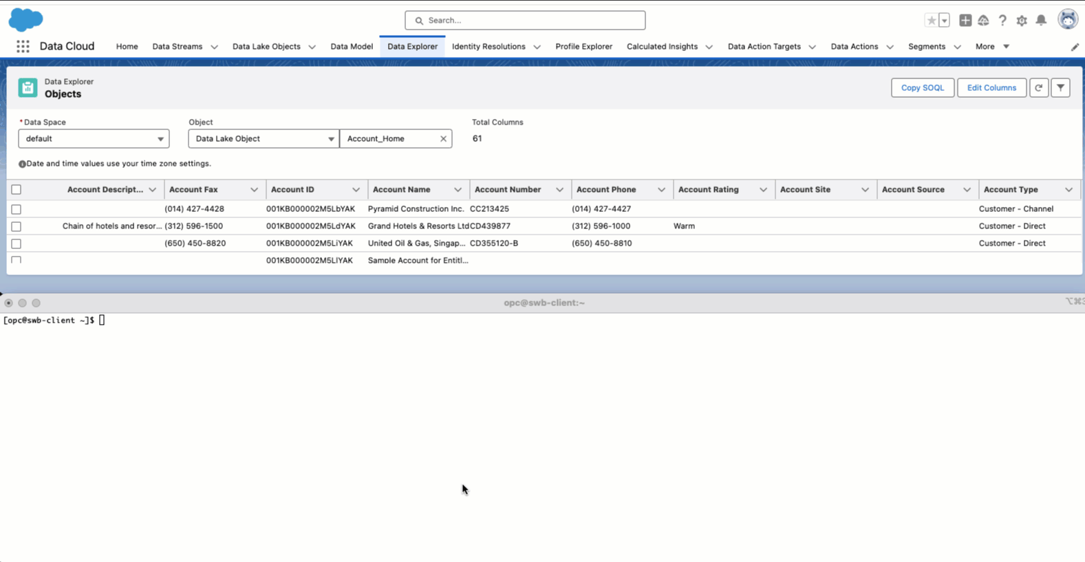Open the App Launcher grid icon
This screenshot has width=1085, height=562.
click(23, 46)
